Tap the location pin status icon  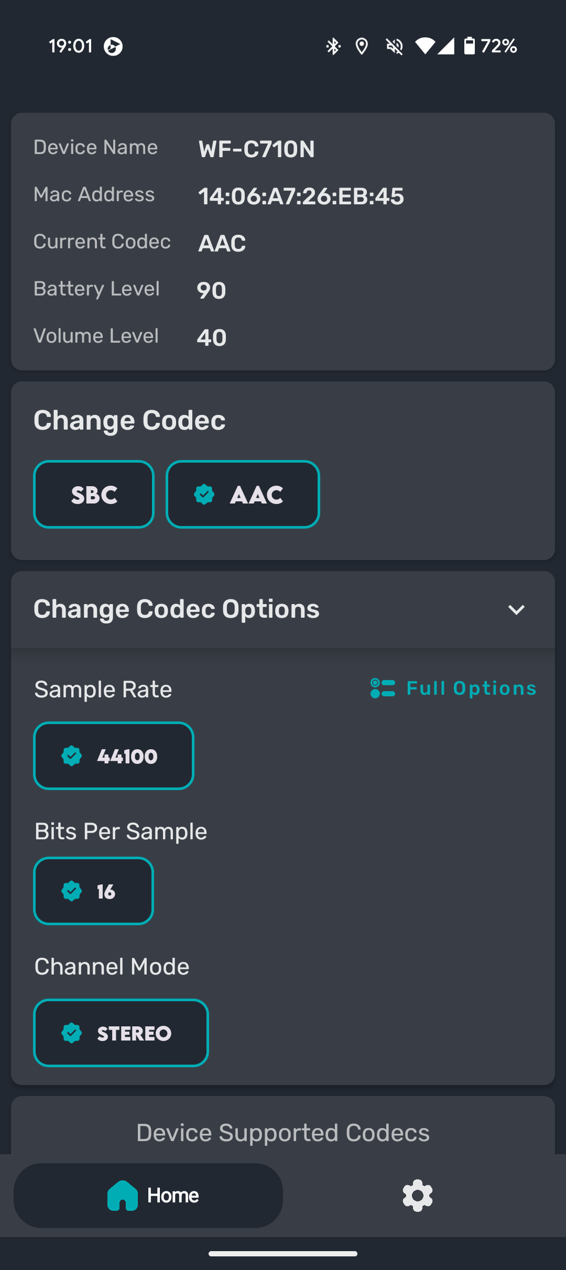click(361, 46)
